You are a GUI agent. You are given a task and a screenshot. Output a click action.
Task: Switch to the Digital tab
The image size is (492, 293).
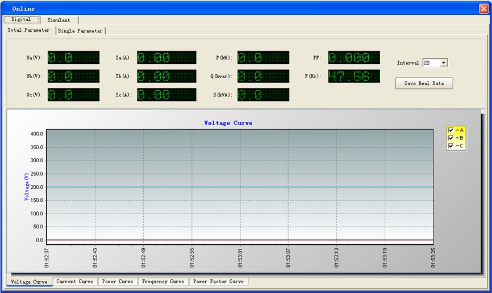click(x=22, y=20)
